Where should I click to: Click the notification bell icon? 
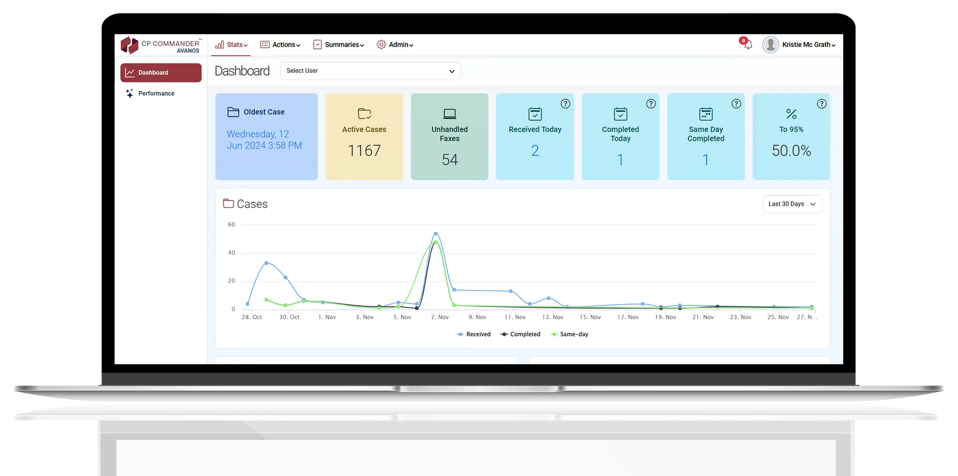(x=747, y=45)
